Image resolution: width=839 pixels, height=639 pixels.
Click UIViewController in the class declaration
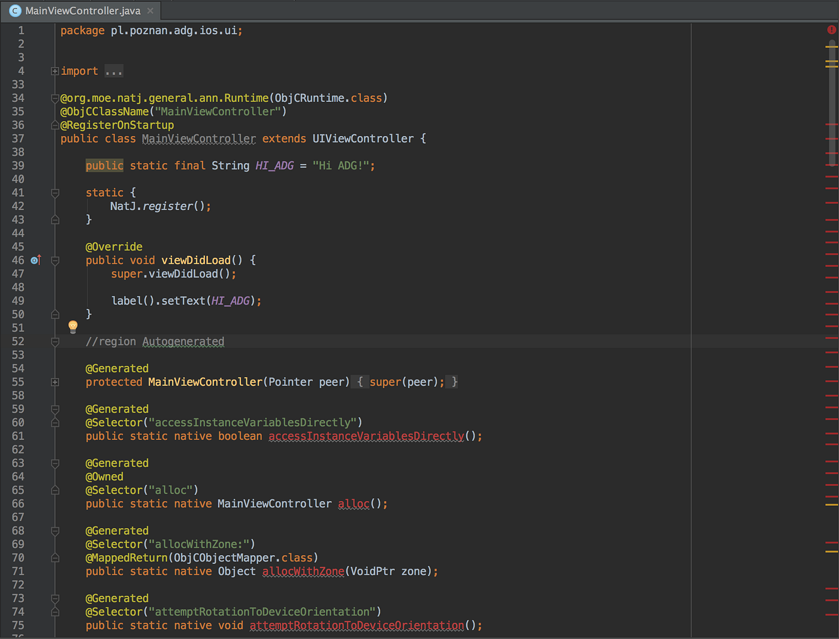[x=363, y=138]
